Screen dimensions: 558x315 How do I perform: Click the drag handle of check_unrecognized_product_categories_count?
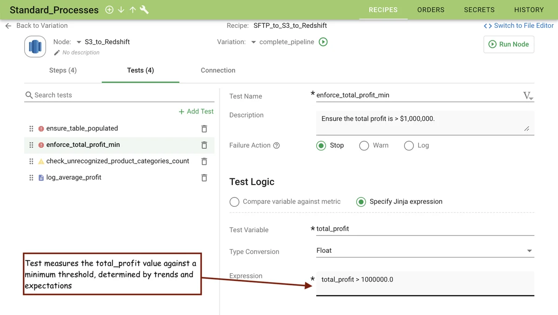pyautogui.click(x=31, y=161)
